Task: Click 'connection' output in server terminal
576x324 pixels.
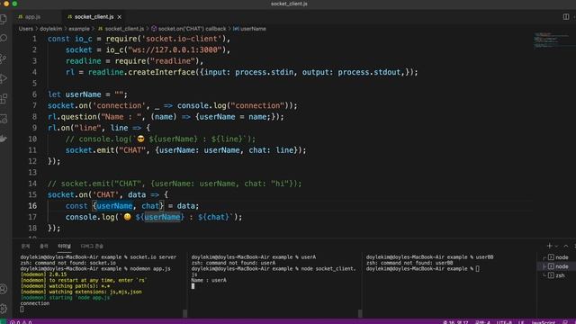Action: tap(35, 303)
